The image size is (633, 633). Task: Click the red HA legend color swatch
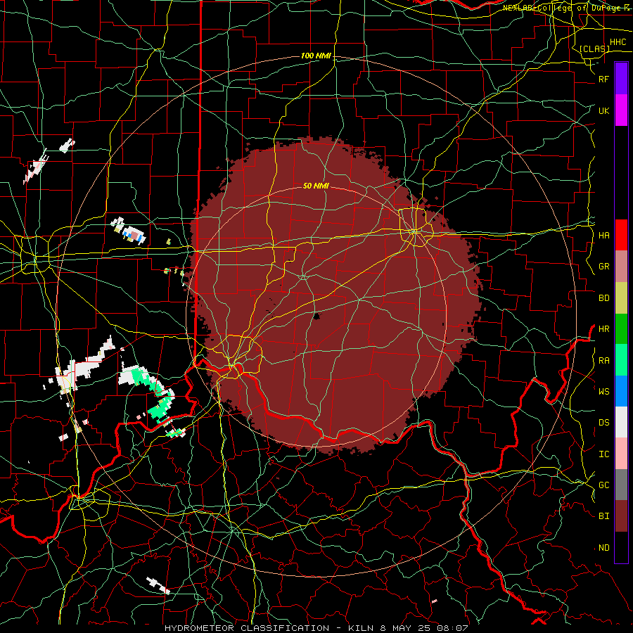[x=621, y=235]
